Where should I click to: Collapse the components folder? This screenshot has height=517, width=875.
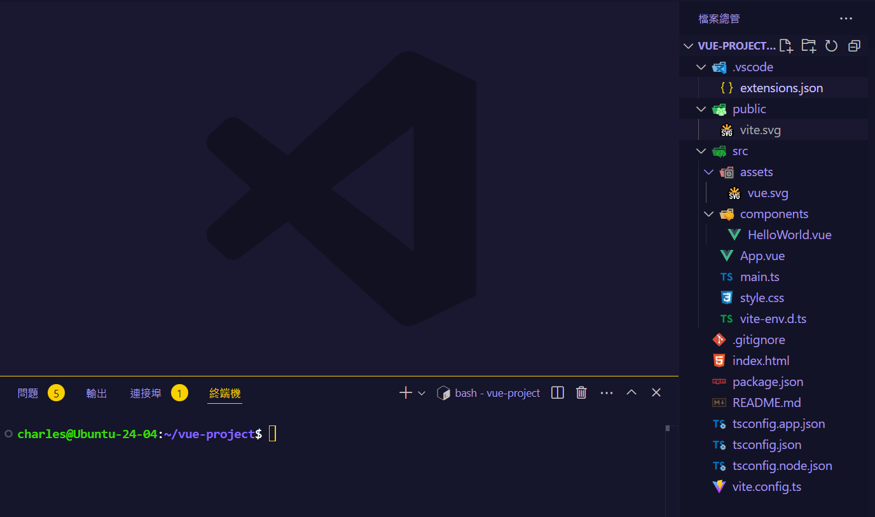pyautogui.click(x=708, y=214)
